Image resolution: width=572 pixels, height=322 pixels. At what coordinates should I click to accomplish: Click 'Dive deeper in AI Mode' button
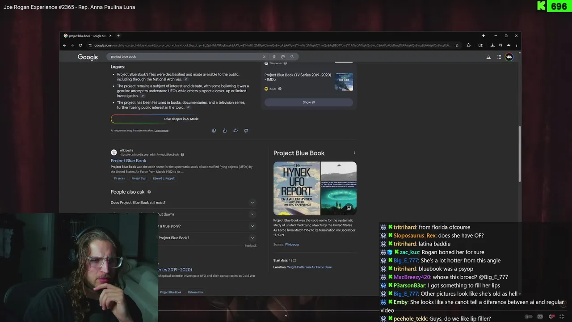point(181,119)
